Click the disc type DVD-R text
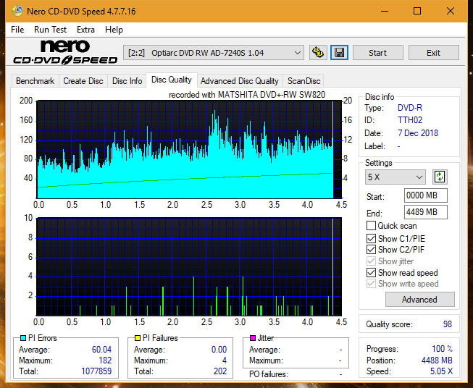This screenshot has height=388, width=473. pos(410,108)
